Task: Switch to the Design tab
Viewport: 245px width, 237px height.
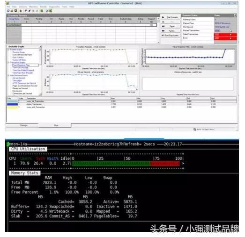Action: coord(24,125)
